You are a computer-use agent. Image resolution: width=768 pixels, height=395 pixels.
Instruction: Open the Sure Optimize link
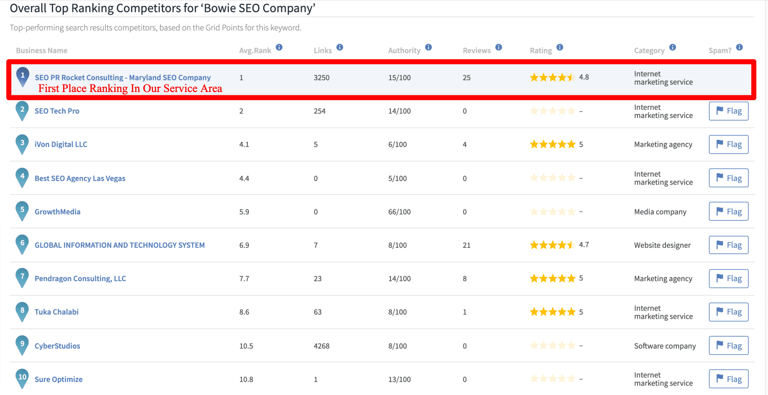click(58, 379)
